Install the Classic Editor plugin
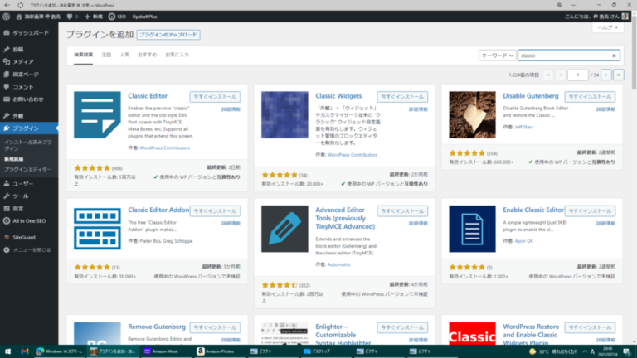This screenshot has height=358, width=637. pos(215,97)
